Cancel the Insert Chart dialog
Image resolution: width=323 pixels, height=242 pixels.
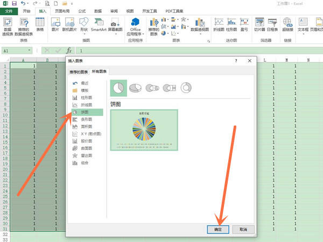(243, 229)
